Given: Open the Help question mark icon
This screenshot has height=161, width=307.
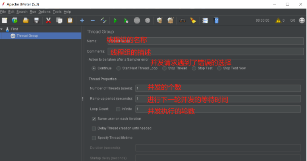Looking at the screenshot, I should (x=216, y=20).
